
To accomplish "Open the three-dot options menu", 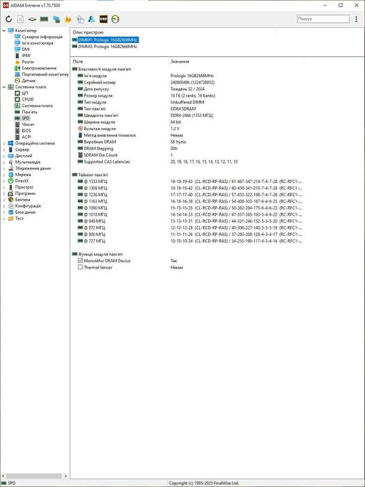I will pyautogui.click(x=356, y=19).
